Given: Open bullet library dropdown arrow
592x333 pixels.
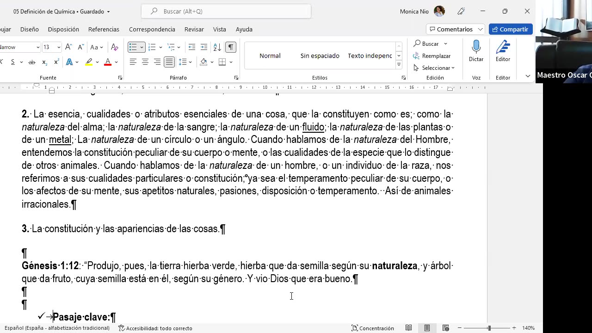Looking at the screenshot, I should pyautogui.click(x=142, y=47).
